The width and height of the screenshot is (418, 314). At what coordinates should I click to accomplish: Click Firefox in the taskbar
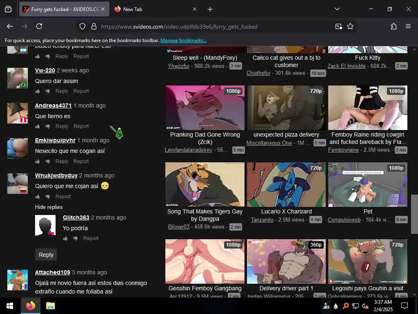point(30,306)
